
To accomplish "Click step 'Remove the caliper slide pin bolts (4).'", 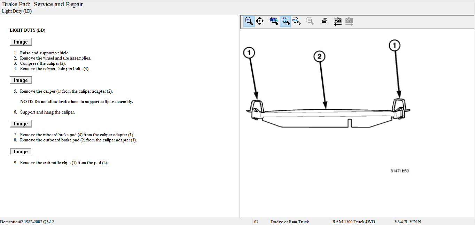I will [x=55, y=69].
